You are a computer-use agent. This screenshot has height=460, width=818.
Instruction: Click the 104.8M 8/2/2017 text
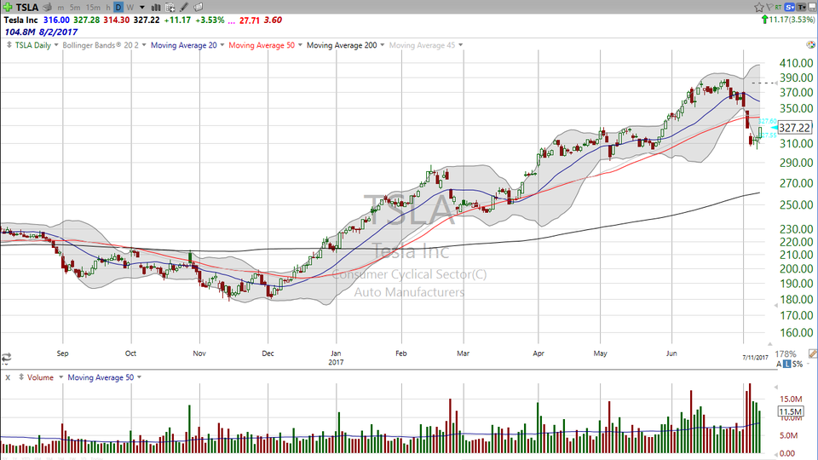tap(41, 32)
